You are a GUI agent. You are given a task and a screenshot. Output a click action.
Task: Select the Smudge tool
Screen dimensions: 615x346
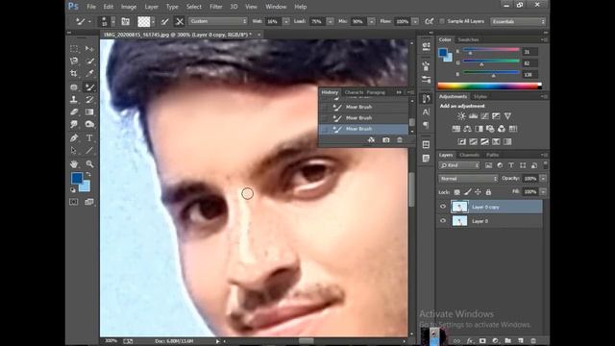tap(74, 124)
